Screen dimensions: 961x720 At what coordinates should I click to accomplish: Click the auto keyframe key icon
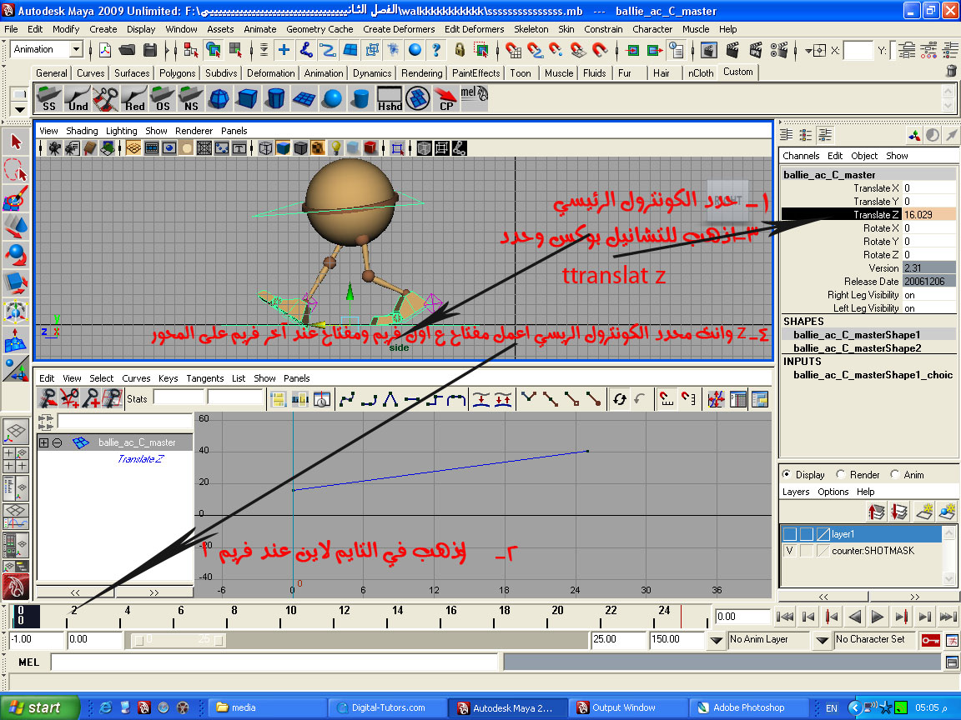point(930,640)
